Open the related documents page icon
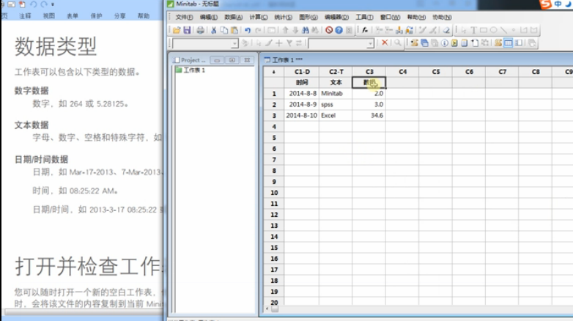 click(474, 43)
